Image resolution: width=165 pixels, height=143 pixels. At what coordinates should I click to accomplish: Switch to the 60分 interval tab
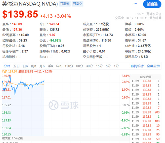click(x=80, y=66)
